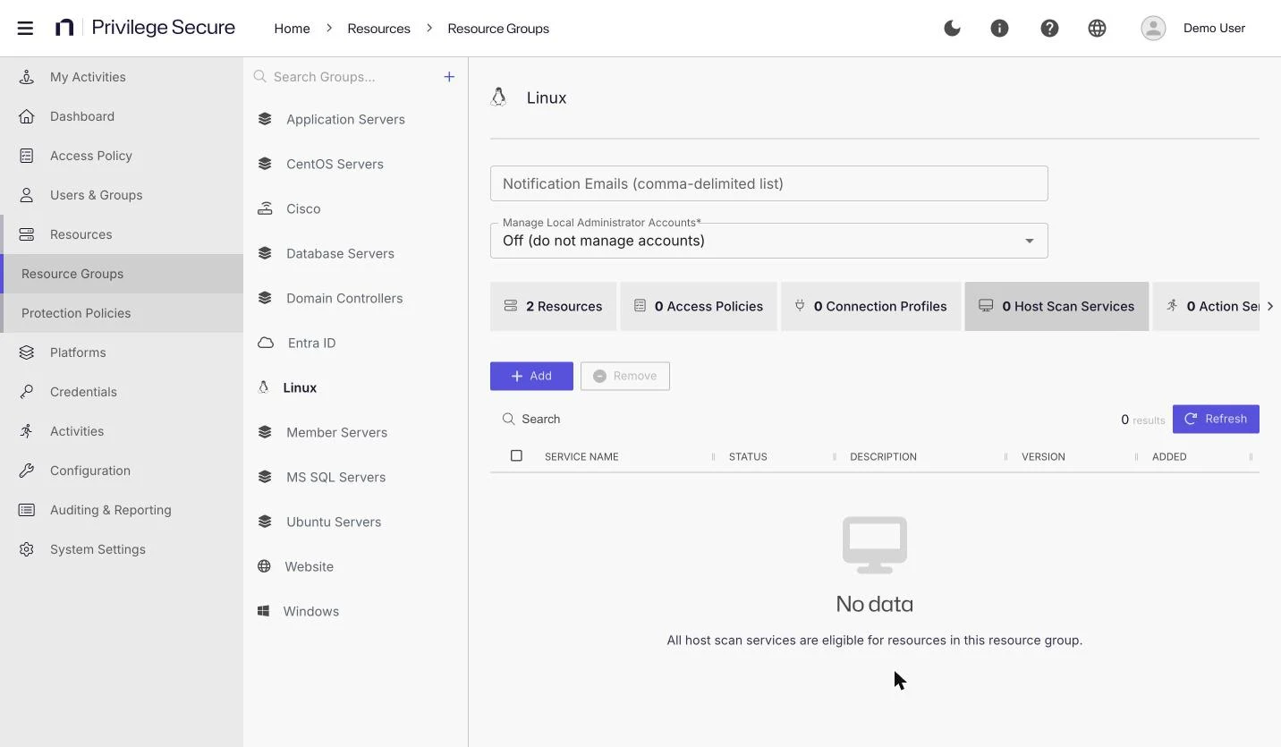Click the Remove button
The height and width of the screenshot is (747, 1281).
[x=625, y=376]
